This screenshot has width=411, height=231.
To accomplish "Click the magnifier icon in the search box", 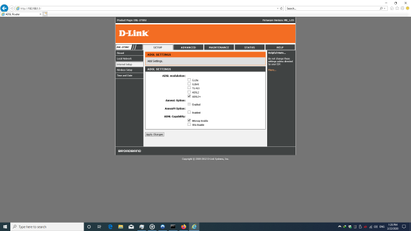I will point(381,8).
